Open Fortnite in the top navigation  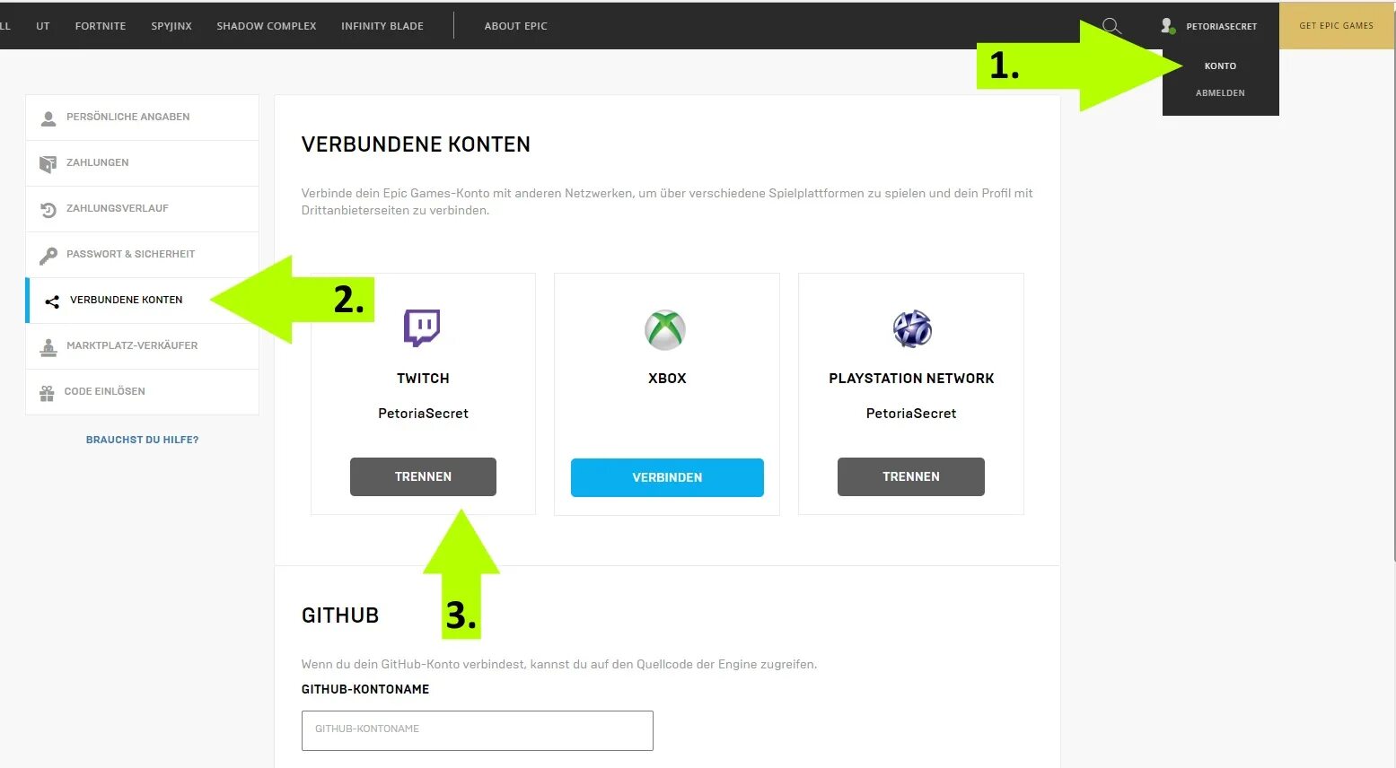101,26
